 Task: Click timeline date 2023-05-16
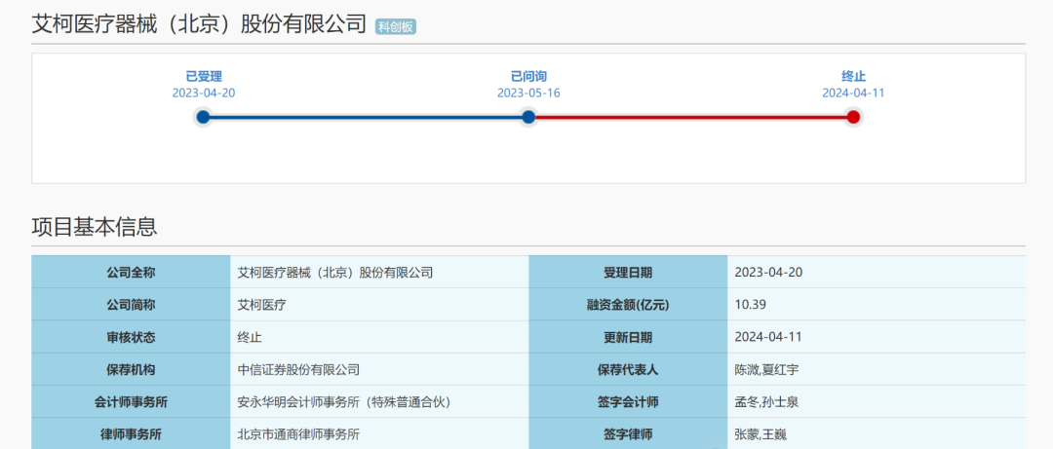pos(528,94)
